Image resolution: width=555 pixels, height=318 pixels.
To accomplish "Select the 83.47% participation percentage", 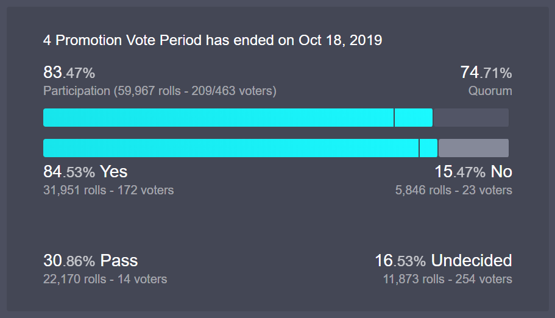I will click(x=69, y=72).
